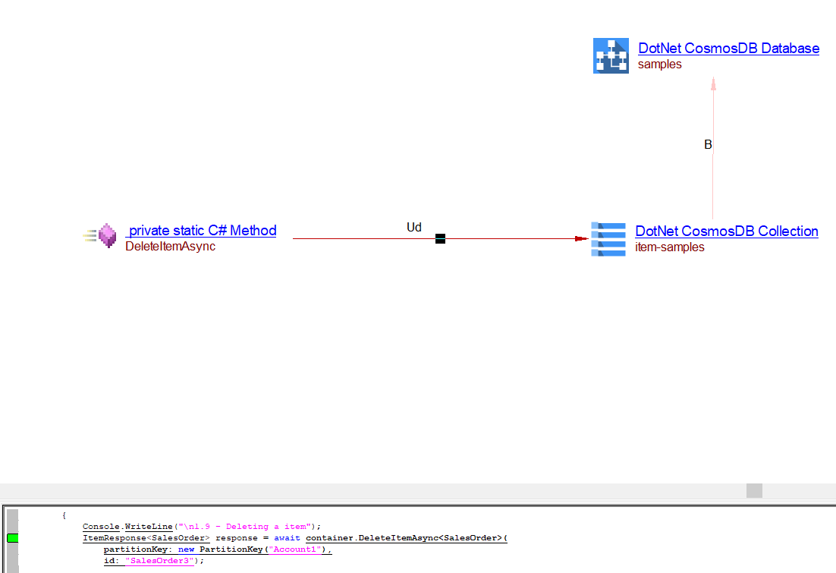Select the 'item-samples' collection name label
The width and height of the screenshot is (836, 573).
[x=669, y=247]
